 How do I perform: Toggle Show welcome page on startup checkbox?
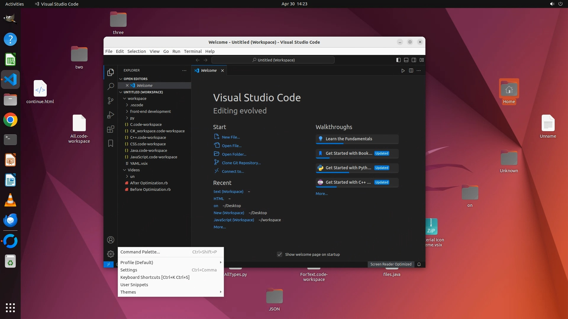pos(280,254)
